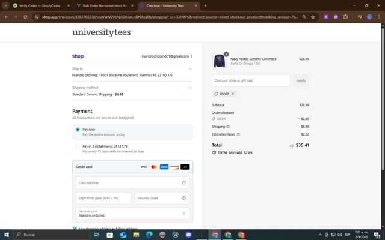Click the Card number field
This screenshot has height=240, width=385.
pyautogui.click(x=132, y=182)
